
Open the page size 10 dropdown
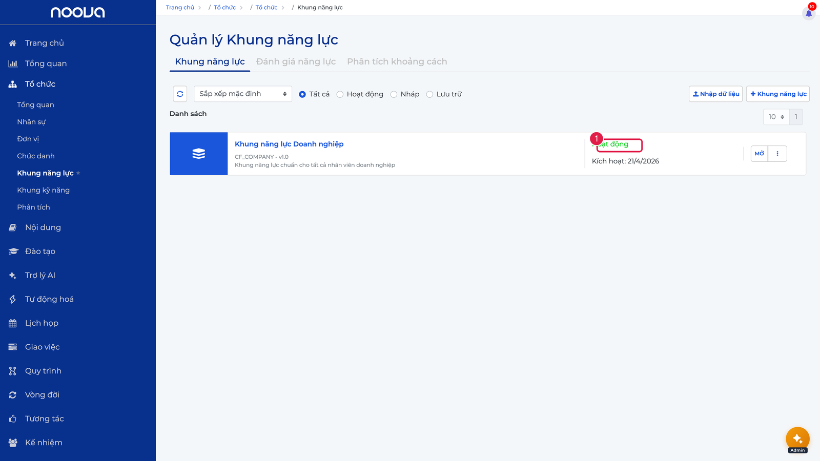(x=776, y=117)
